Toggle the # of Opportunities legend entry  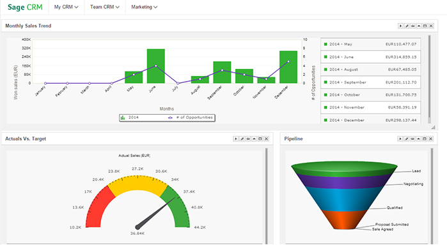191,117
